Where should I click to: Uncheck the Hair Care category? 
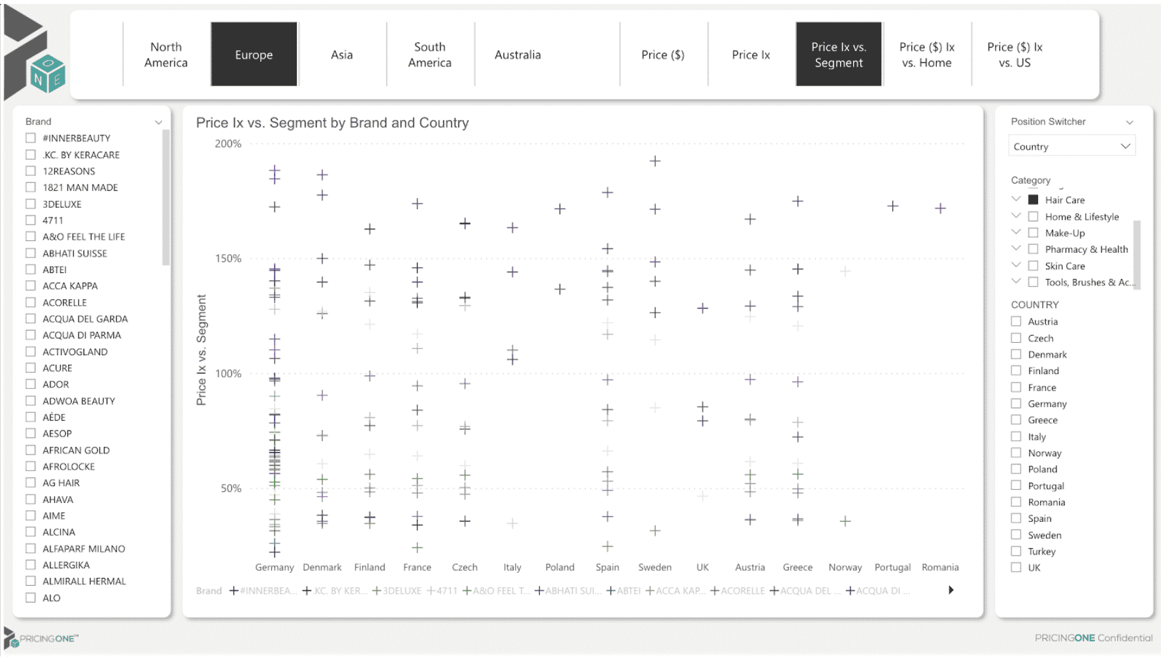pos(1034,200)
